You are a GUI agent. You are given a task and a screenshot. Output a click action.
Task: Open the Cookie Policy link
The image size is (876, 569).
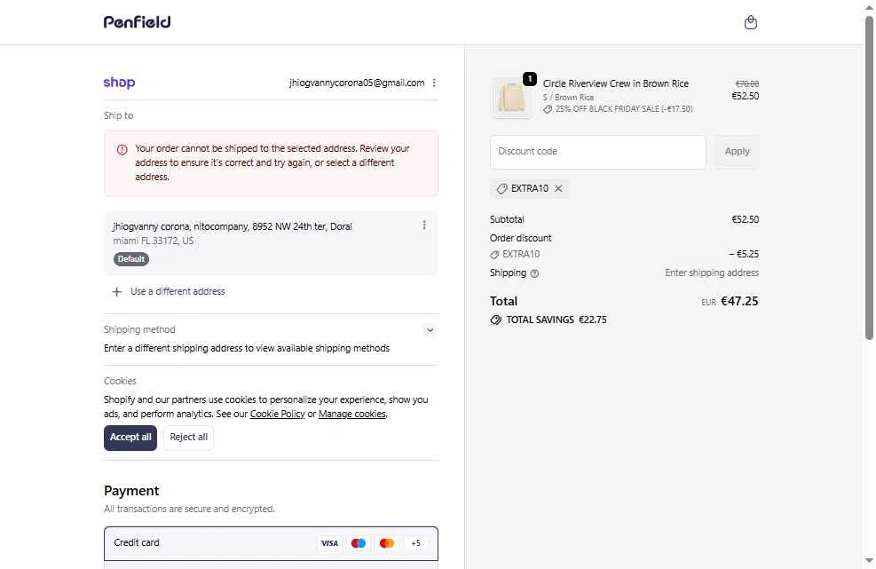277,415
